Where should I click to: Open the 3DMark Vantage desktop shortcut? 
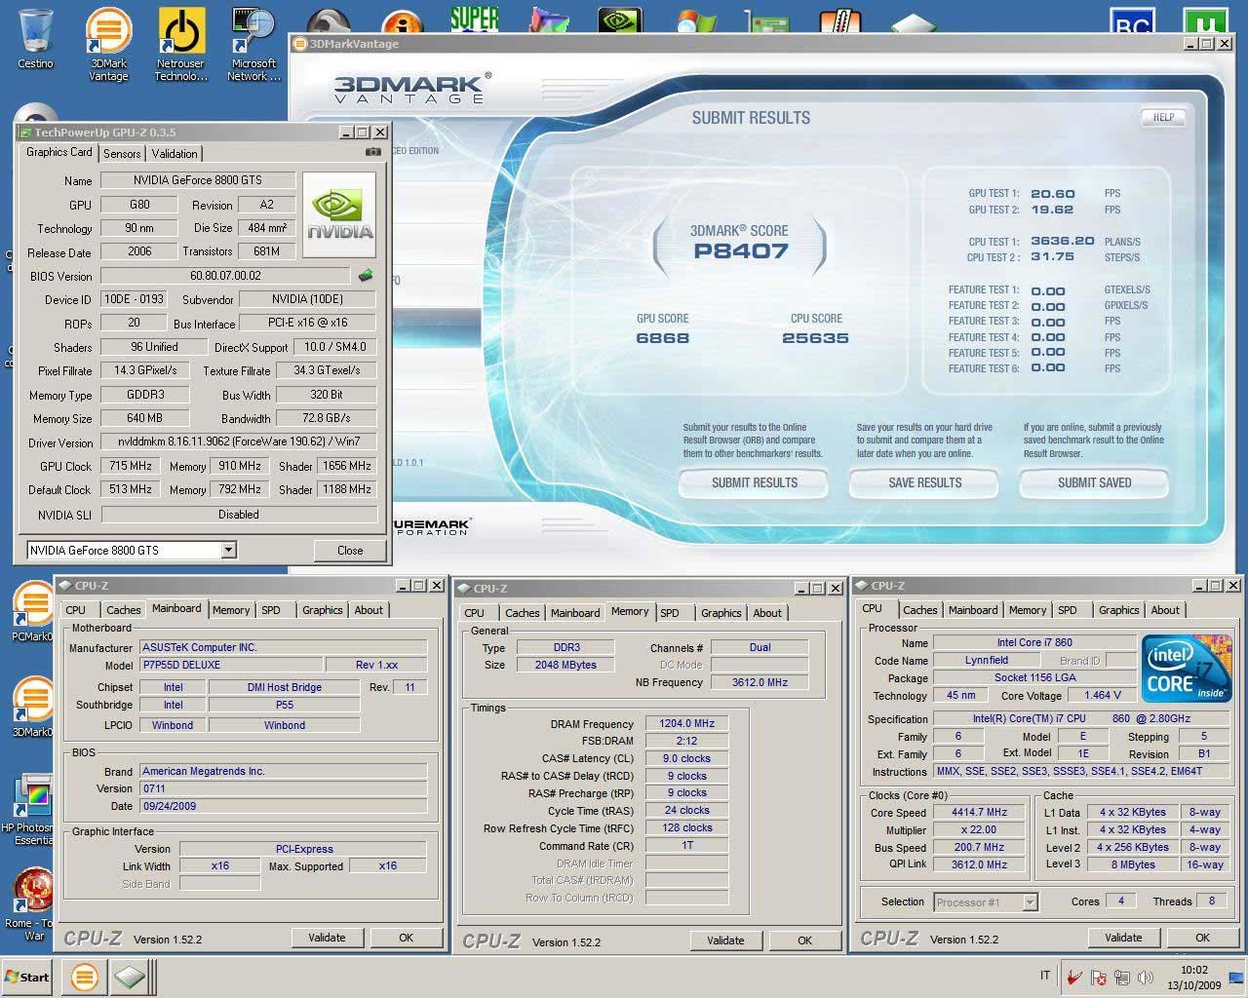click(x=108, y=43)
